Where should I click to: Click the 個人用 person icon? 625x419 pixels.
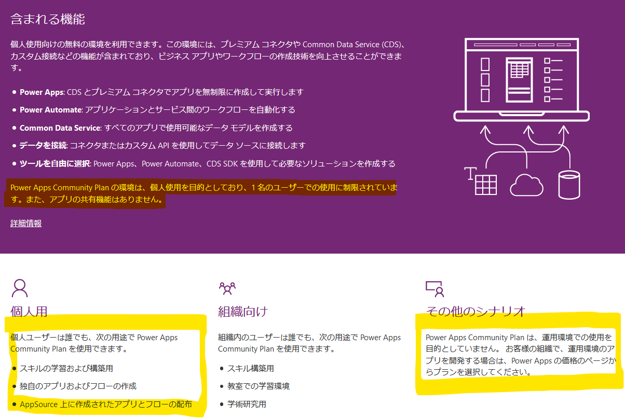(20, 288)
